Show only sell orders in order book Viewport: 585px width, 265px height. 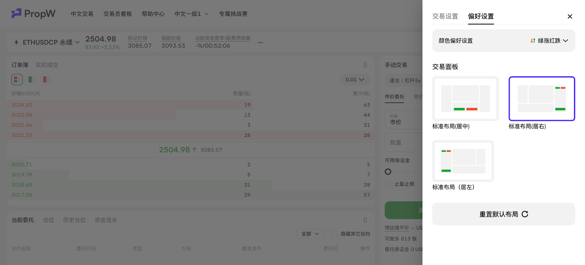coord(46,79)
